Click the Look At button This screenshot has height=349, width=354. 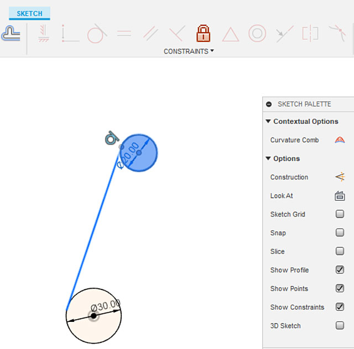(x=340, y=196)
